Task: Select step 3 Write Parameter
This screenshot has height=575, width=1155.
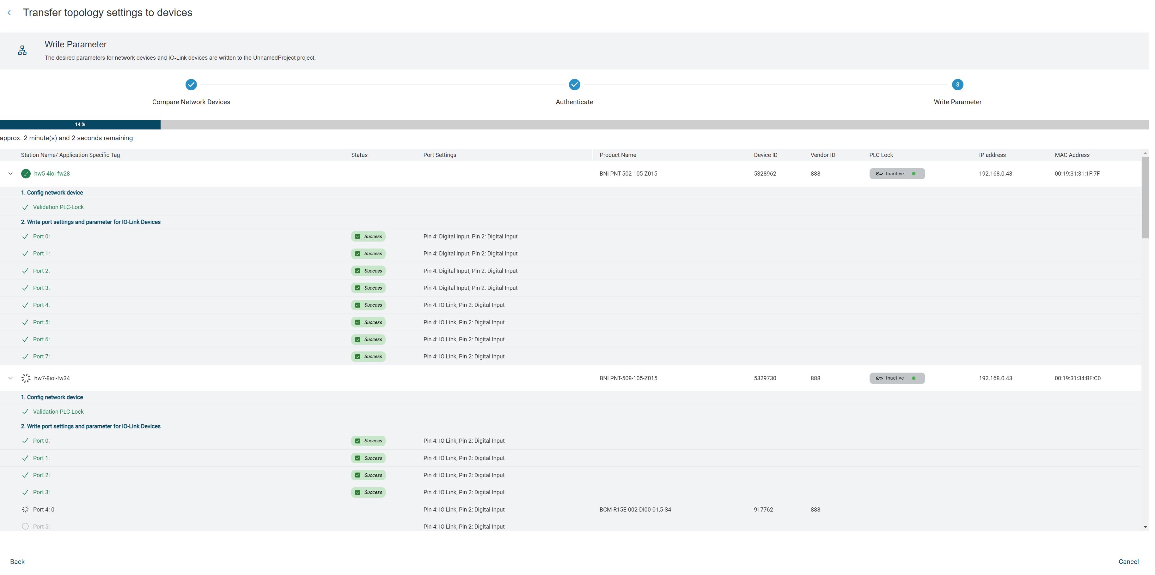Action: tap(957, 85)
